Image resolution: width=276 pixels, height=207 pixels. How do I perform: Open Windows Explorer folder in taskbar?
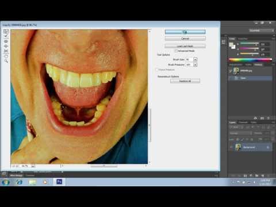(32, 182)
